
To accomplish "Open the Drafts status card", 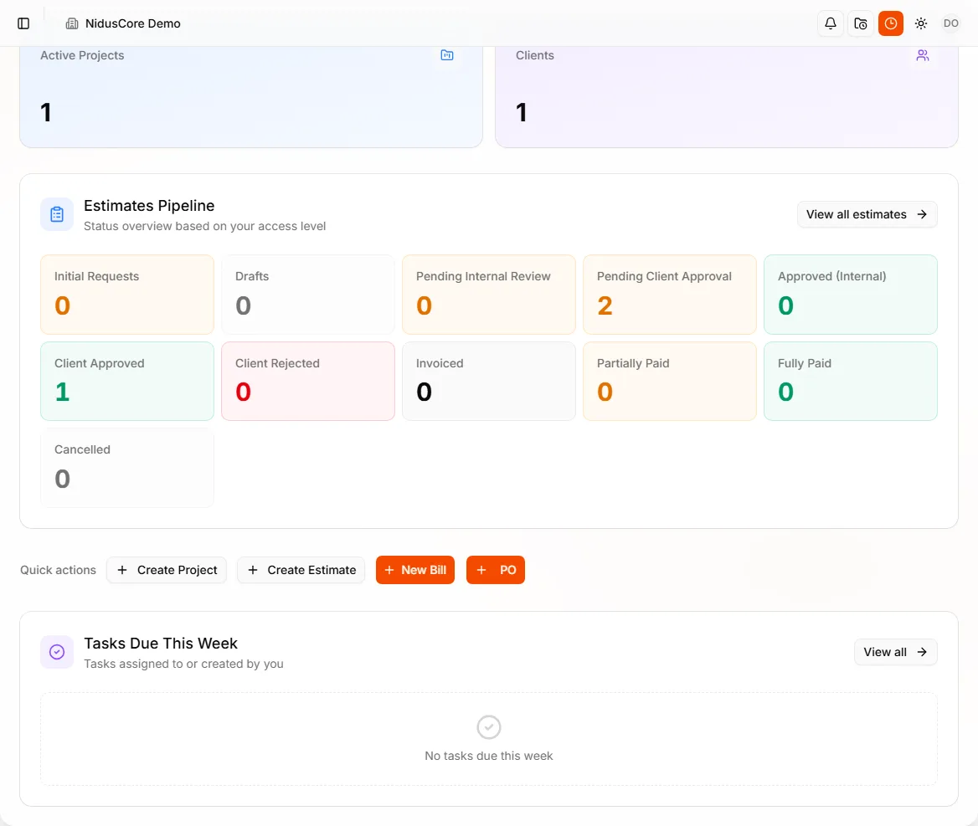I will point(308,295).
